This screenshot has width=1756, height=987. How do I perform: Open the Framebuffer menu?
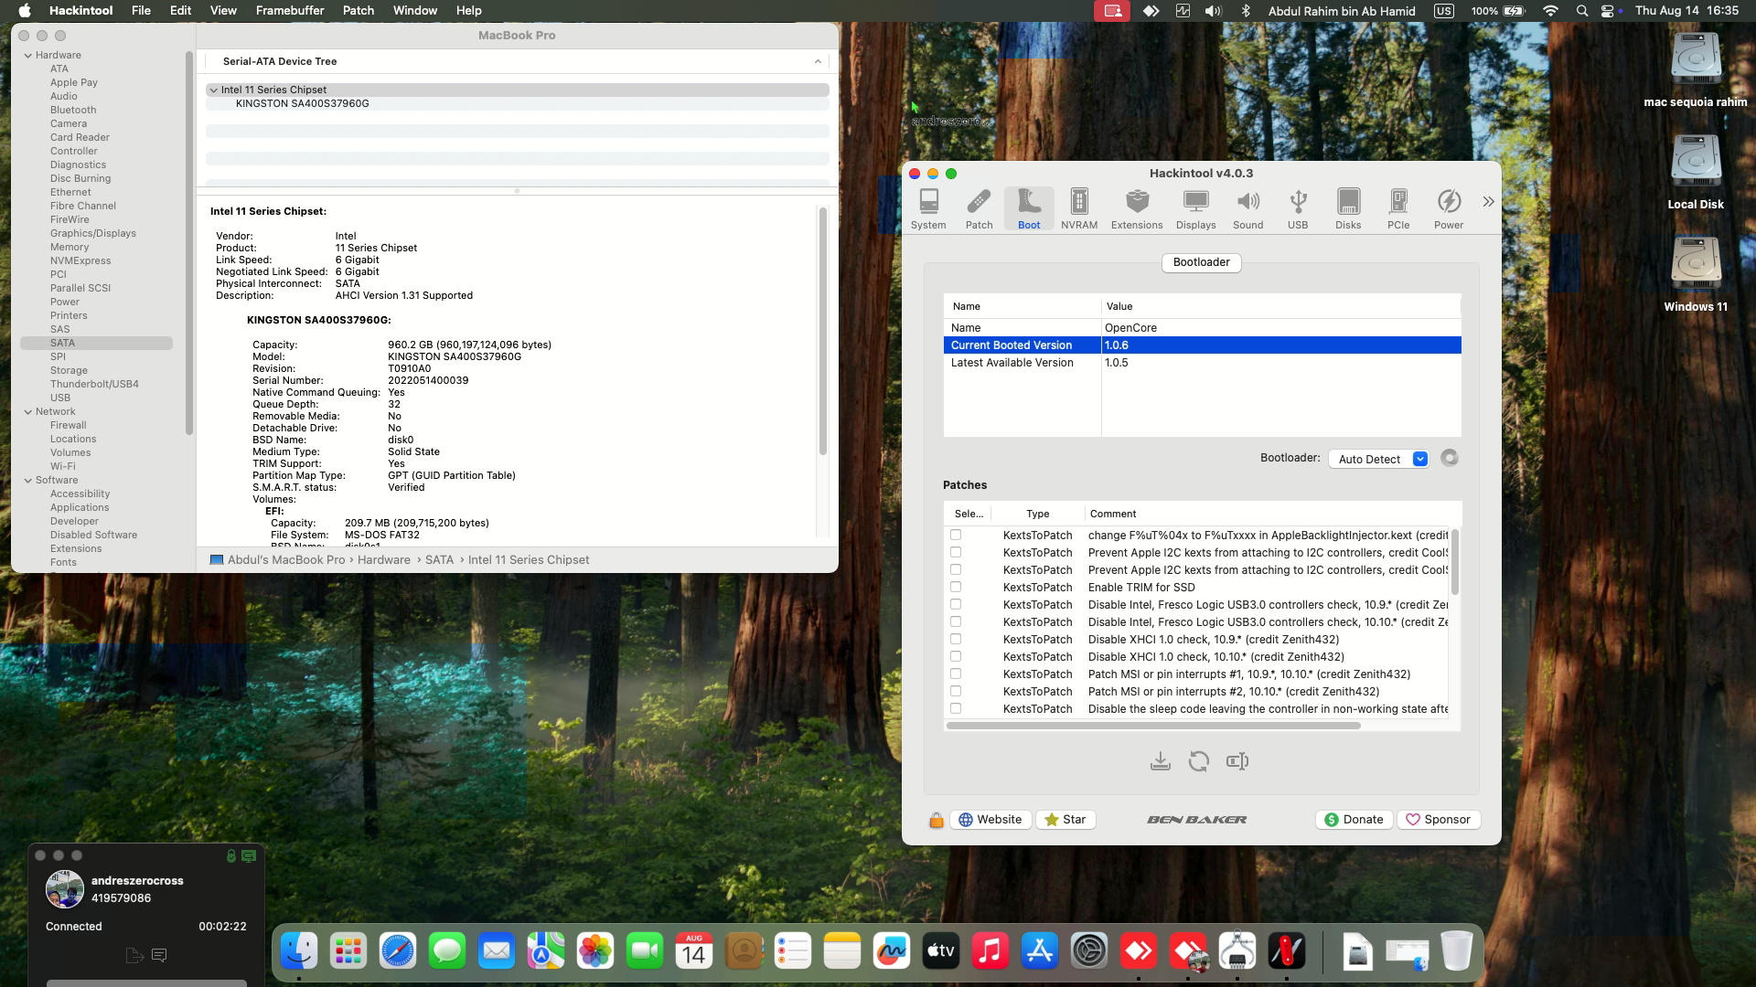290,11
